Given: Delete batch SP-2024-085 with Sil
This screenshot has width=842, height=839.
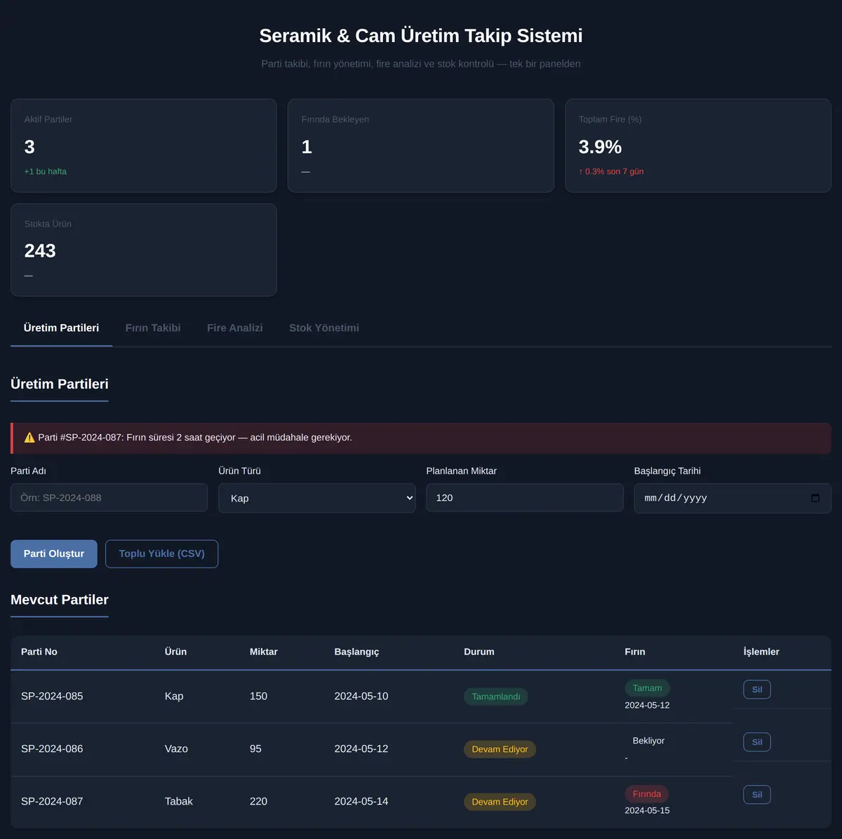Looking at the screenshot, I should coord(757,690).
